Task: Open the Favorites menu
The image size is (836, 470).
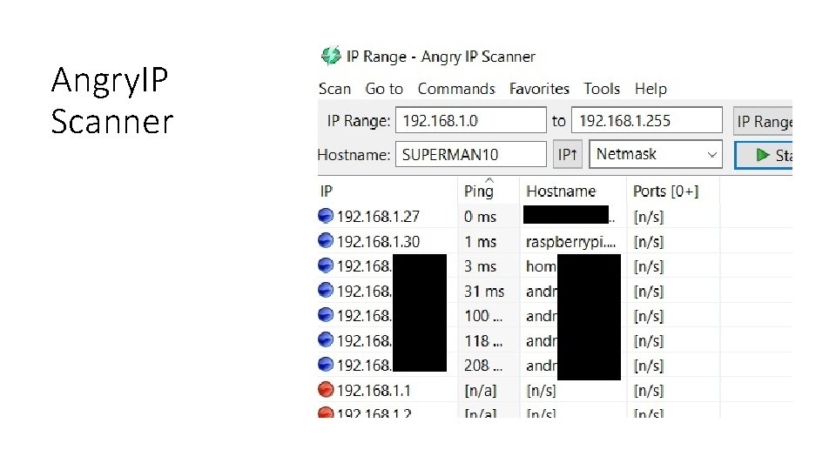Action: 539,89
